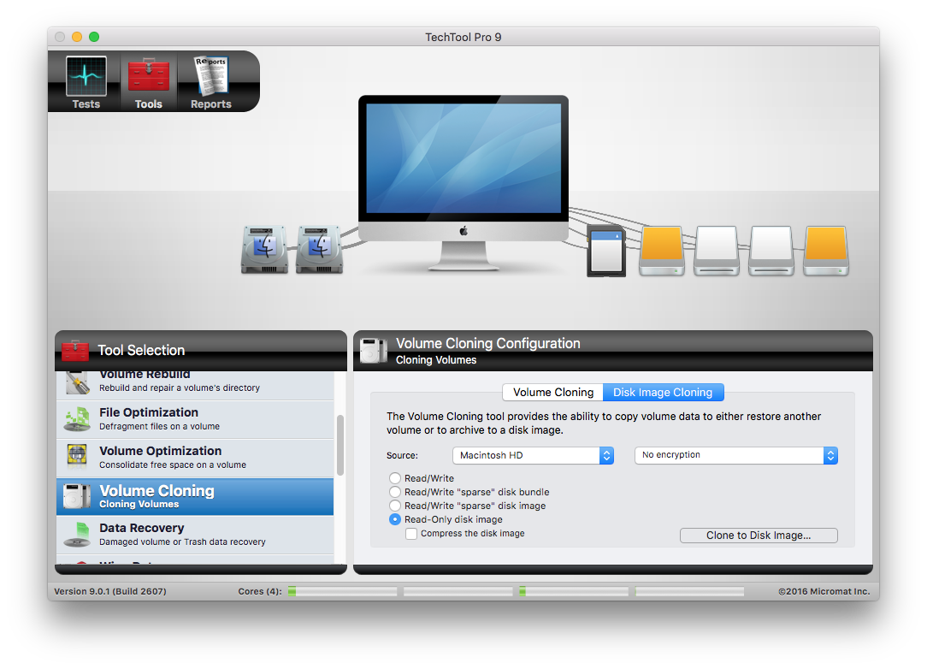Click the TechTool Pro 9 window title
The image size is (927, 669).
click(x=463, y=38)
